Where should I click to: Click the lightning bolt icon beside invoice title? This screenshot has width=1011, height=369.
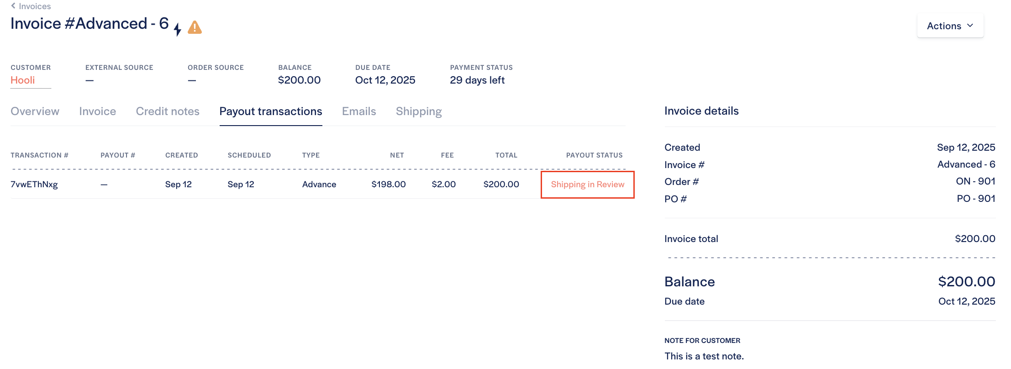tap(178, 29)
